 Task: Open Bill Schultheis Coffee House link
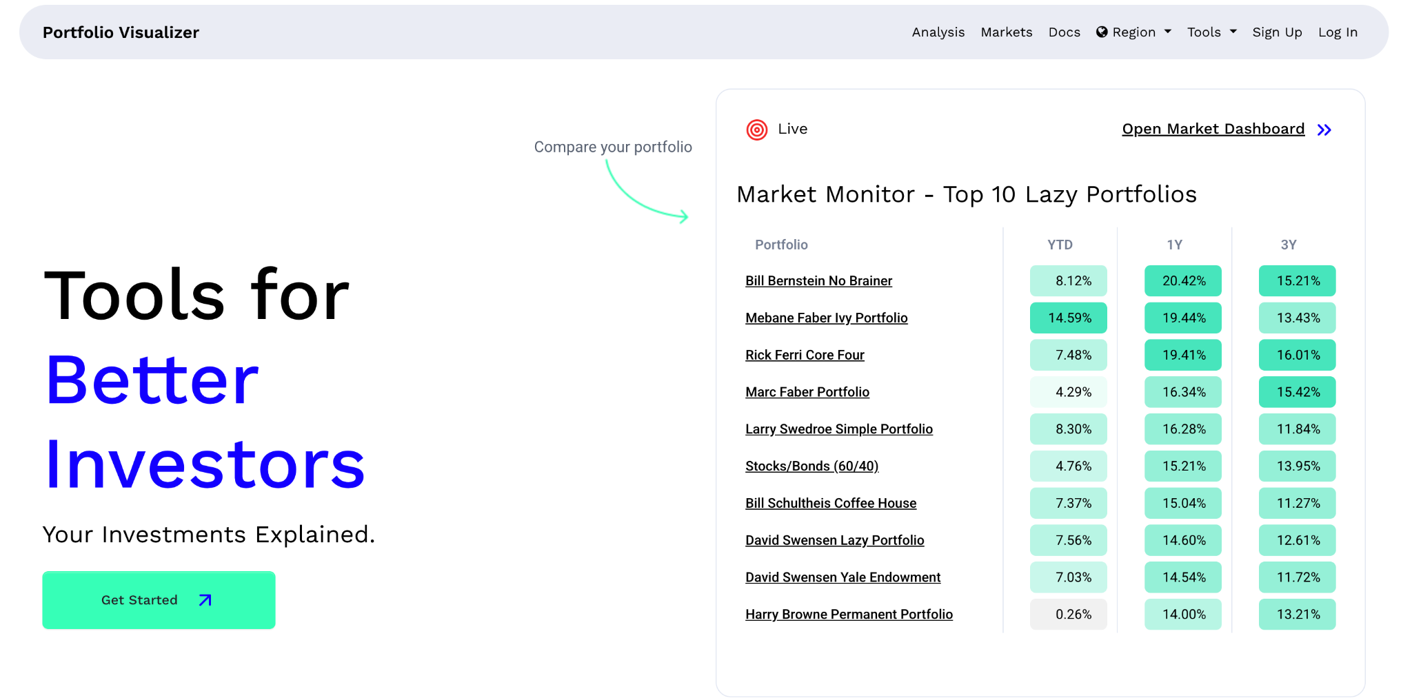830,503
